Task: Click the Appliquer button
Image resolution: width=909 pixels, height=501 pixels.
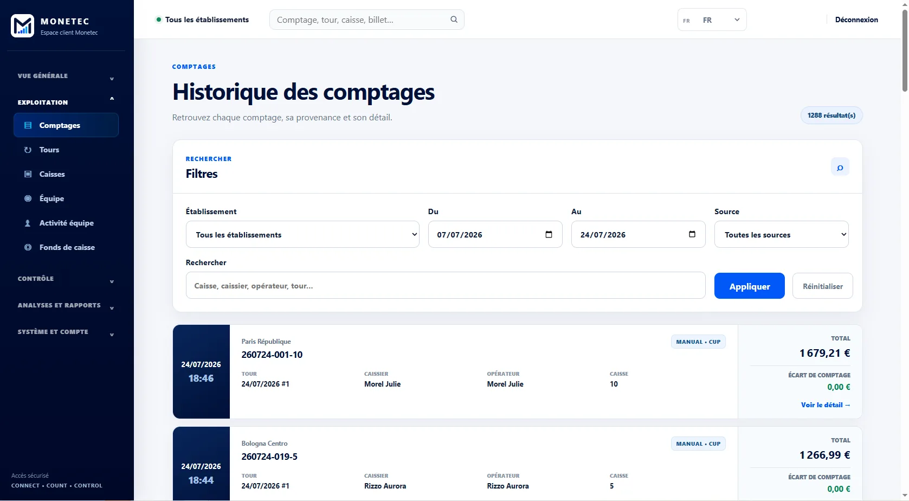Action: tap(749, 286)
